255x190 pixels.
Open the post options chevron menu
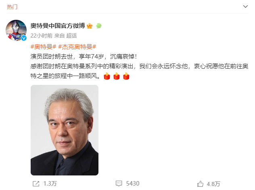(245, 6)
